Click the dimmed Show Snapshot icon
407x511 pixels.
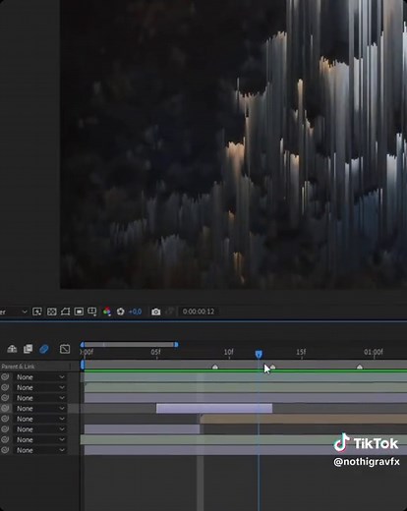(x=169, y=312)
